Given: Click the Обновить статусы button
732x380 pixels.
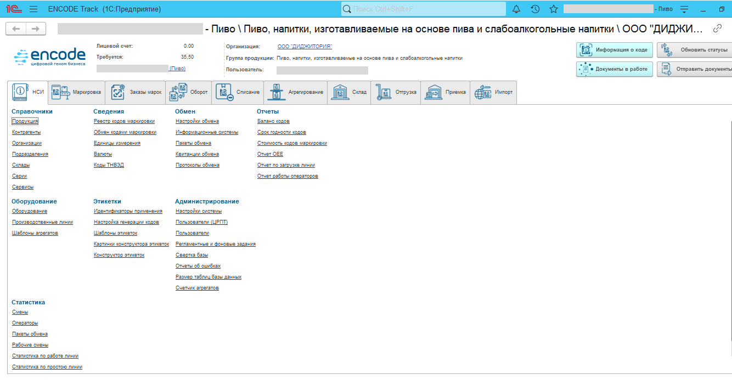Looking at the screenshot, I should (x=696, y=50).
